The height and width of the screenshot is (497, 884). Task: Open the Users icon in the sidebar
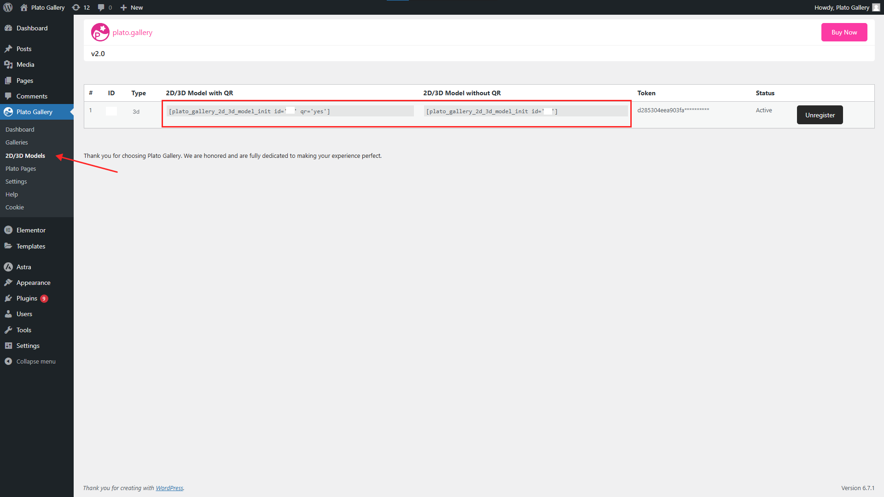[x=9, y=314]
